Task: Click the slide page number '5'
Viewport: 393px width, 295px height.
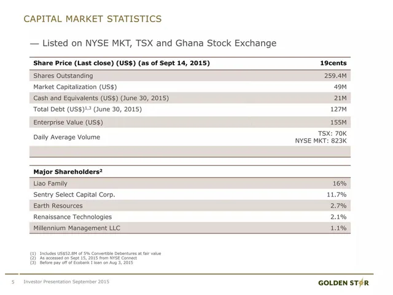Action: tap(13, 282)
